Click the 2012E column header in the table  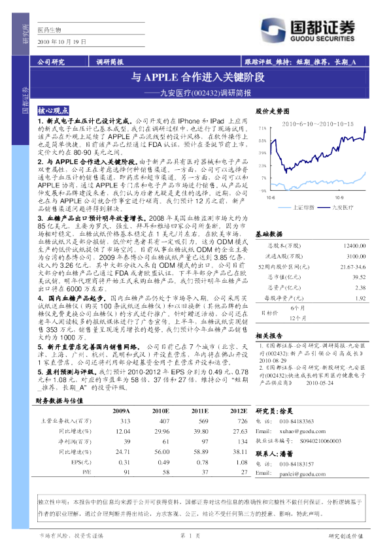[239, 411]
